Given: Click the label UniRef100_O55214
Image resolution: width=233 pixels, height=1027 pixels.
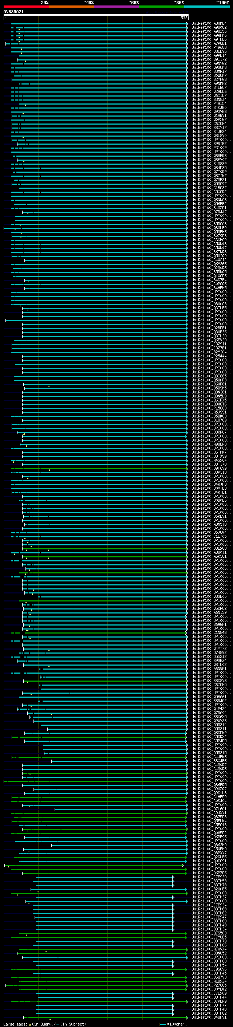Looking at the screenshot, I should [209, 725].
